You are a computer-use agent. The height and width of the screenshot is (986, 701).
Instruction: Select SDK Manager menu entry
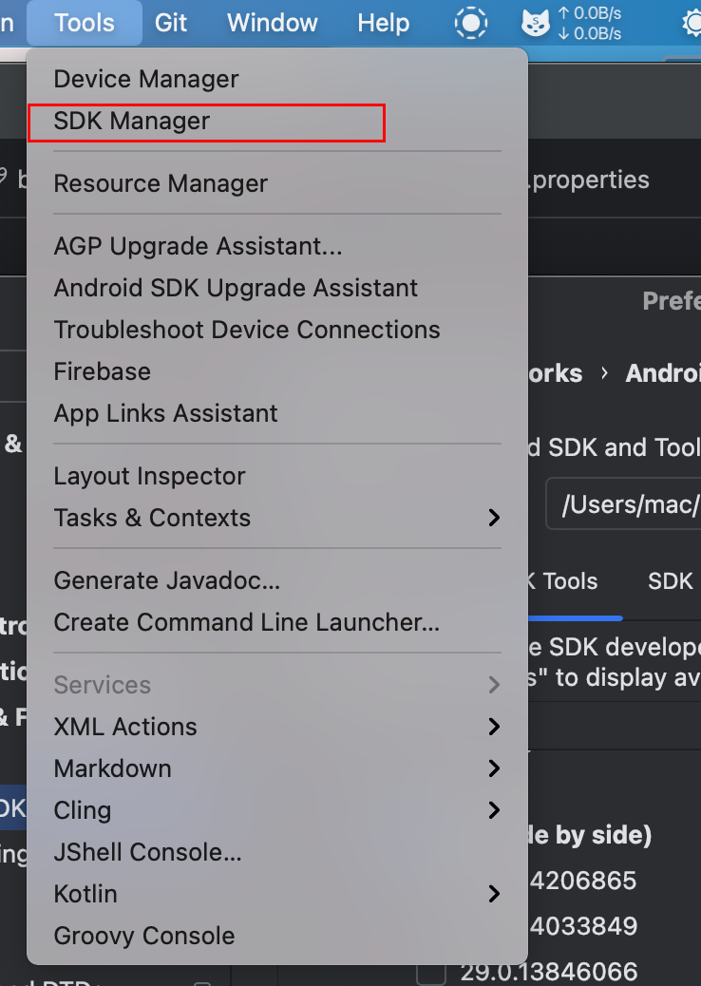click(x=277, y=122)
